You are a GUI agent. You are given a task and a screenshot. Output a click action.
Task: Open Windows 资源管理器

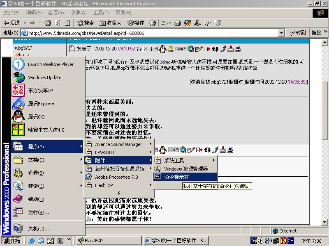(x=185, y=169)
